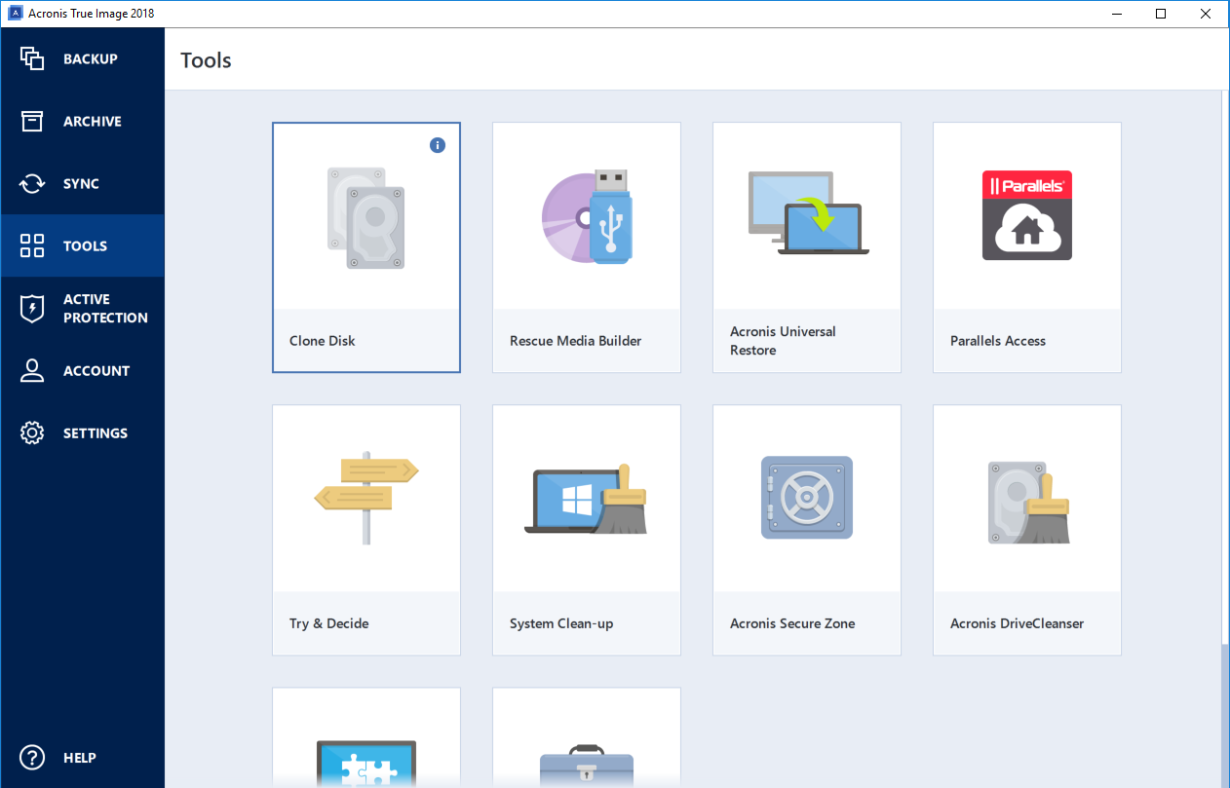Switch to the Sync sidebar section

click(x=82, y=183)
